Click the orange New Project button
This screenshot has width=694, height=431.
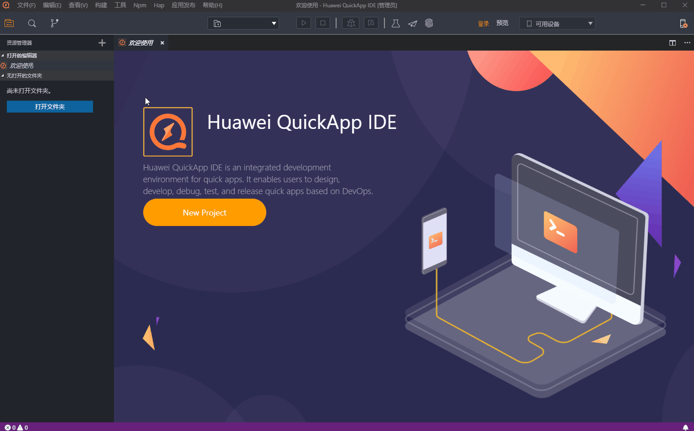[204, 212]
